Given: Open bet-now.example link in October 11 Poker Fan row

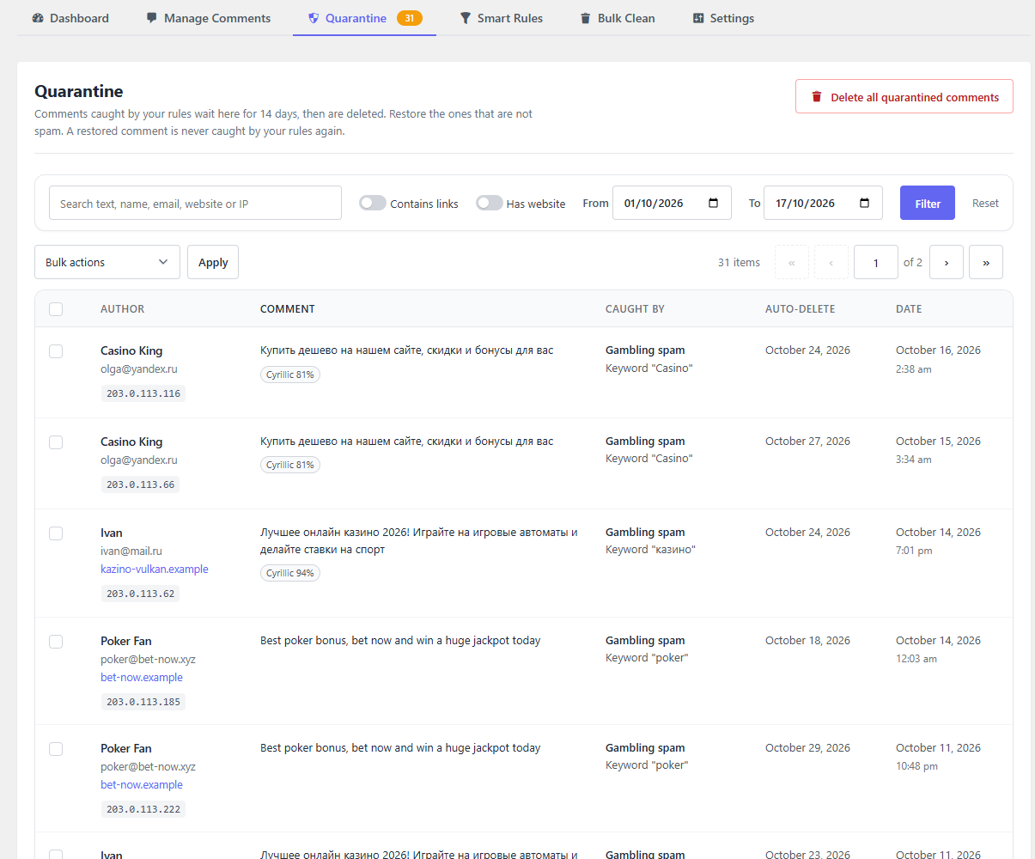Looking at the screenshot, I should [142, 785].
